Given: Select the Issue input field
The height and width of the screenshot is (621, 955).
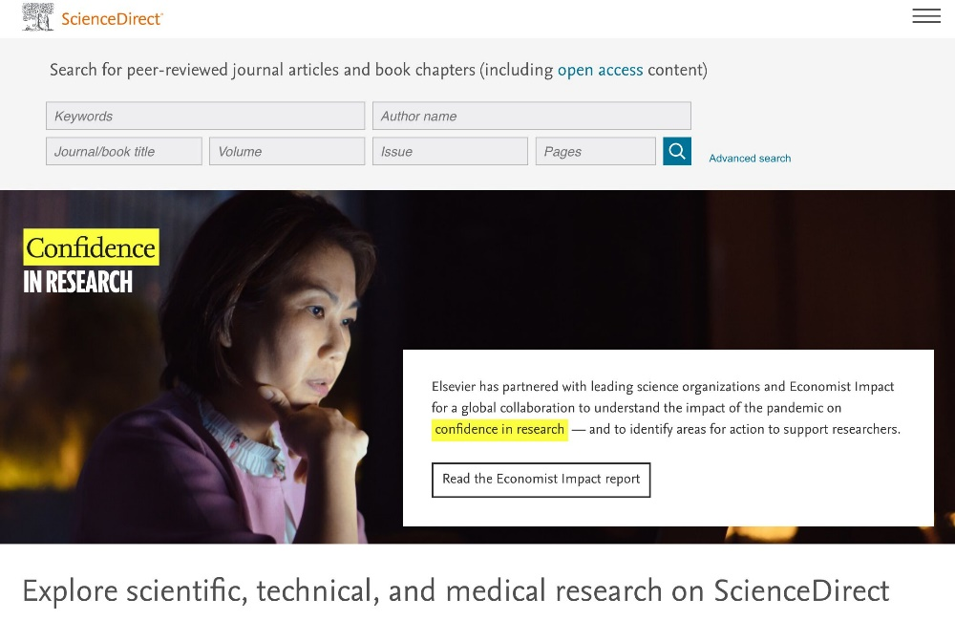Looking at the screenshot, I should pyautogui.click(x=450, y=151).
